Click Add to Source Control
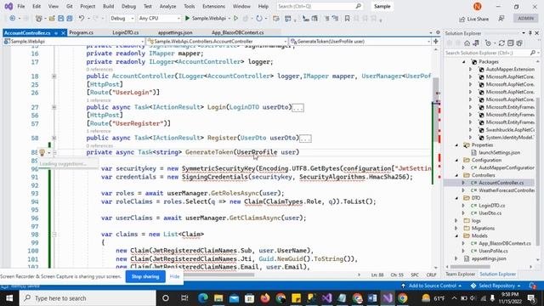The width and height of the screenshot is (544, 306). click(x=432, y=286)
